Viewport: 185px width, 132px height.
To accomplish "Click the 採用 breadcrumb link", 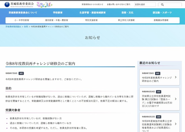I will 26,27.
